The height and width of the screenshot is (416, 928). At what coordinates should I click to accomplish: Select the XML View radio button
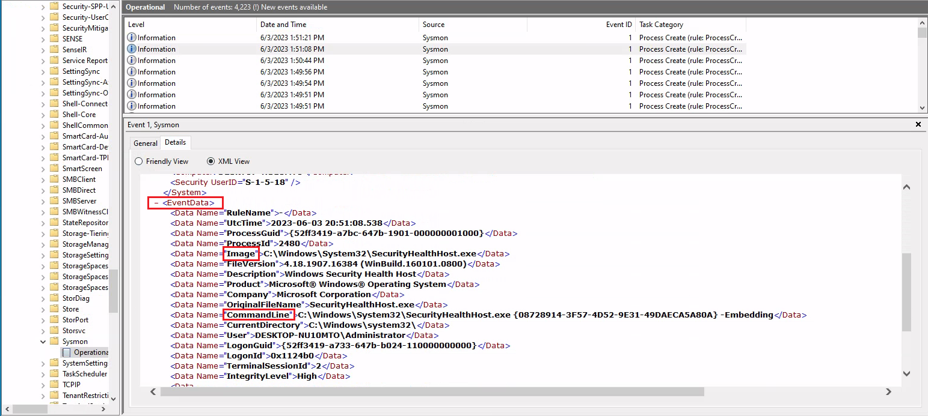tap(210, 161)
